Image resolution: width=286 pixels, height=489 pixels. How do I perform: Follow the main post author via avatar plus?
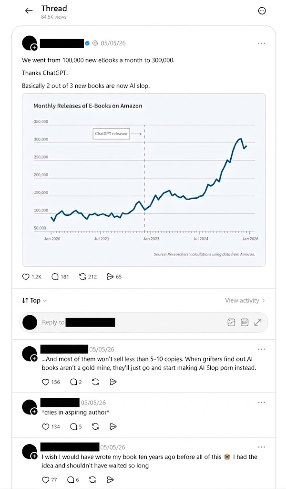(x=34, y=47)
